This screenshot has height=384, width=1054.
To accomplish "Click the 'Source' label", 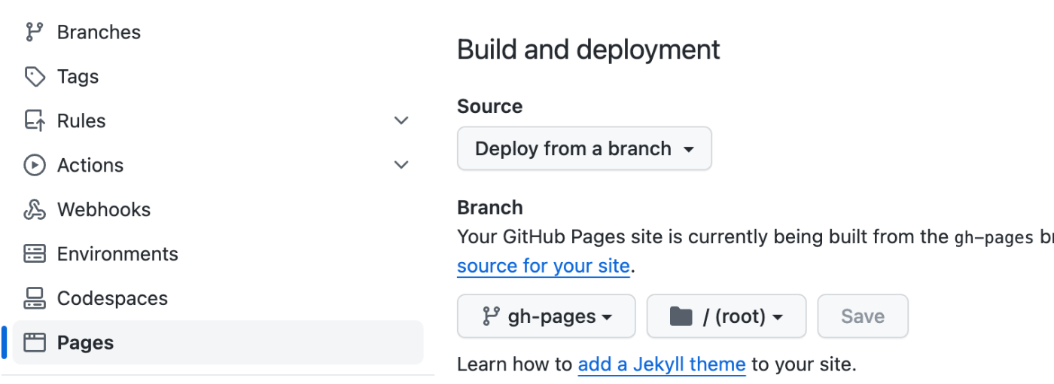I will click(490, 107).
